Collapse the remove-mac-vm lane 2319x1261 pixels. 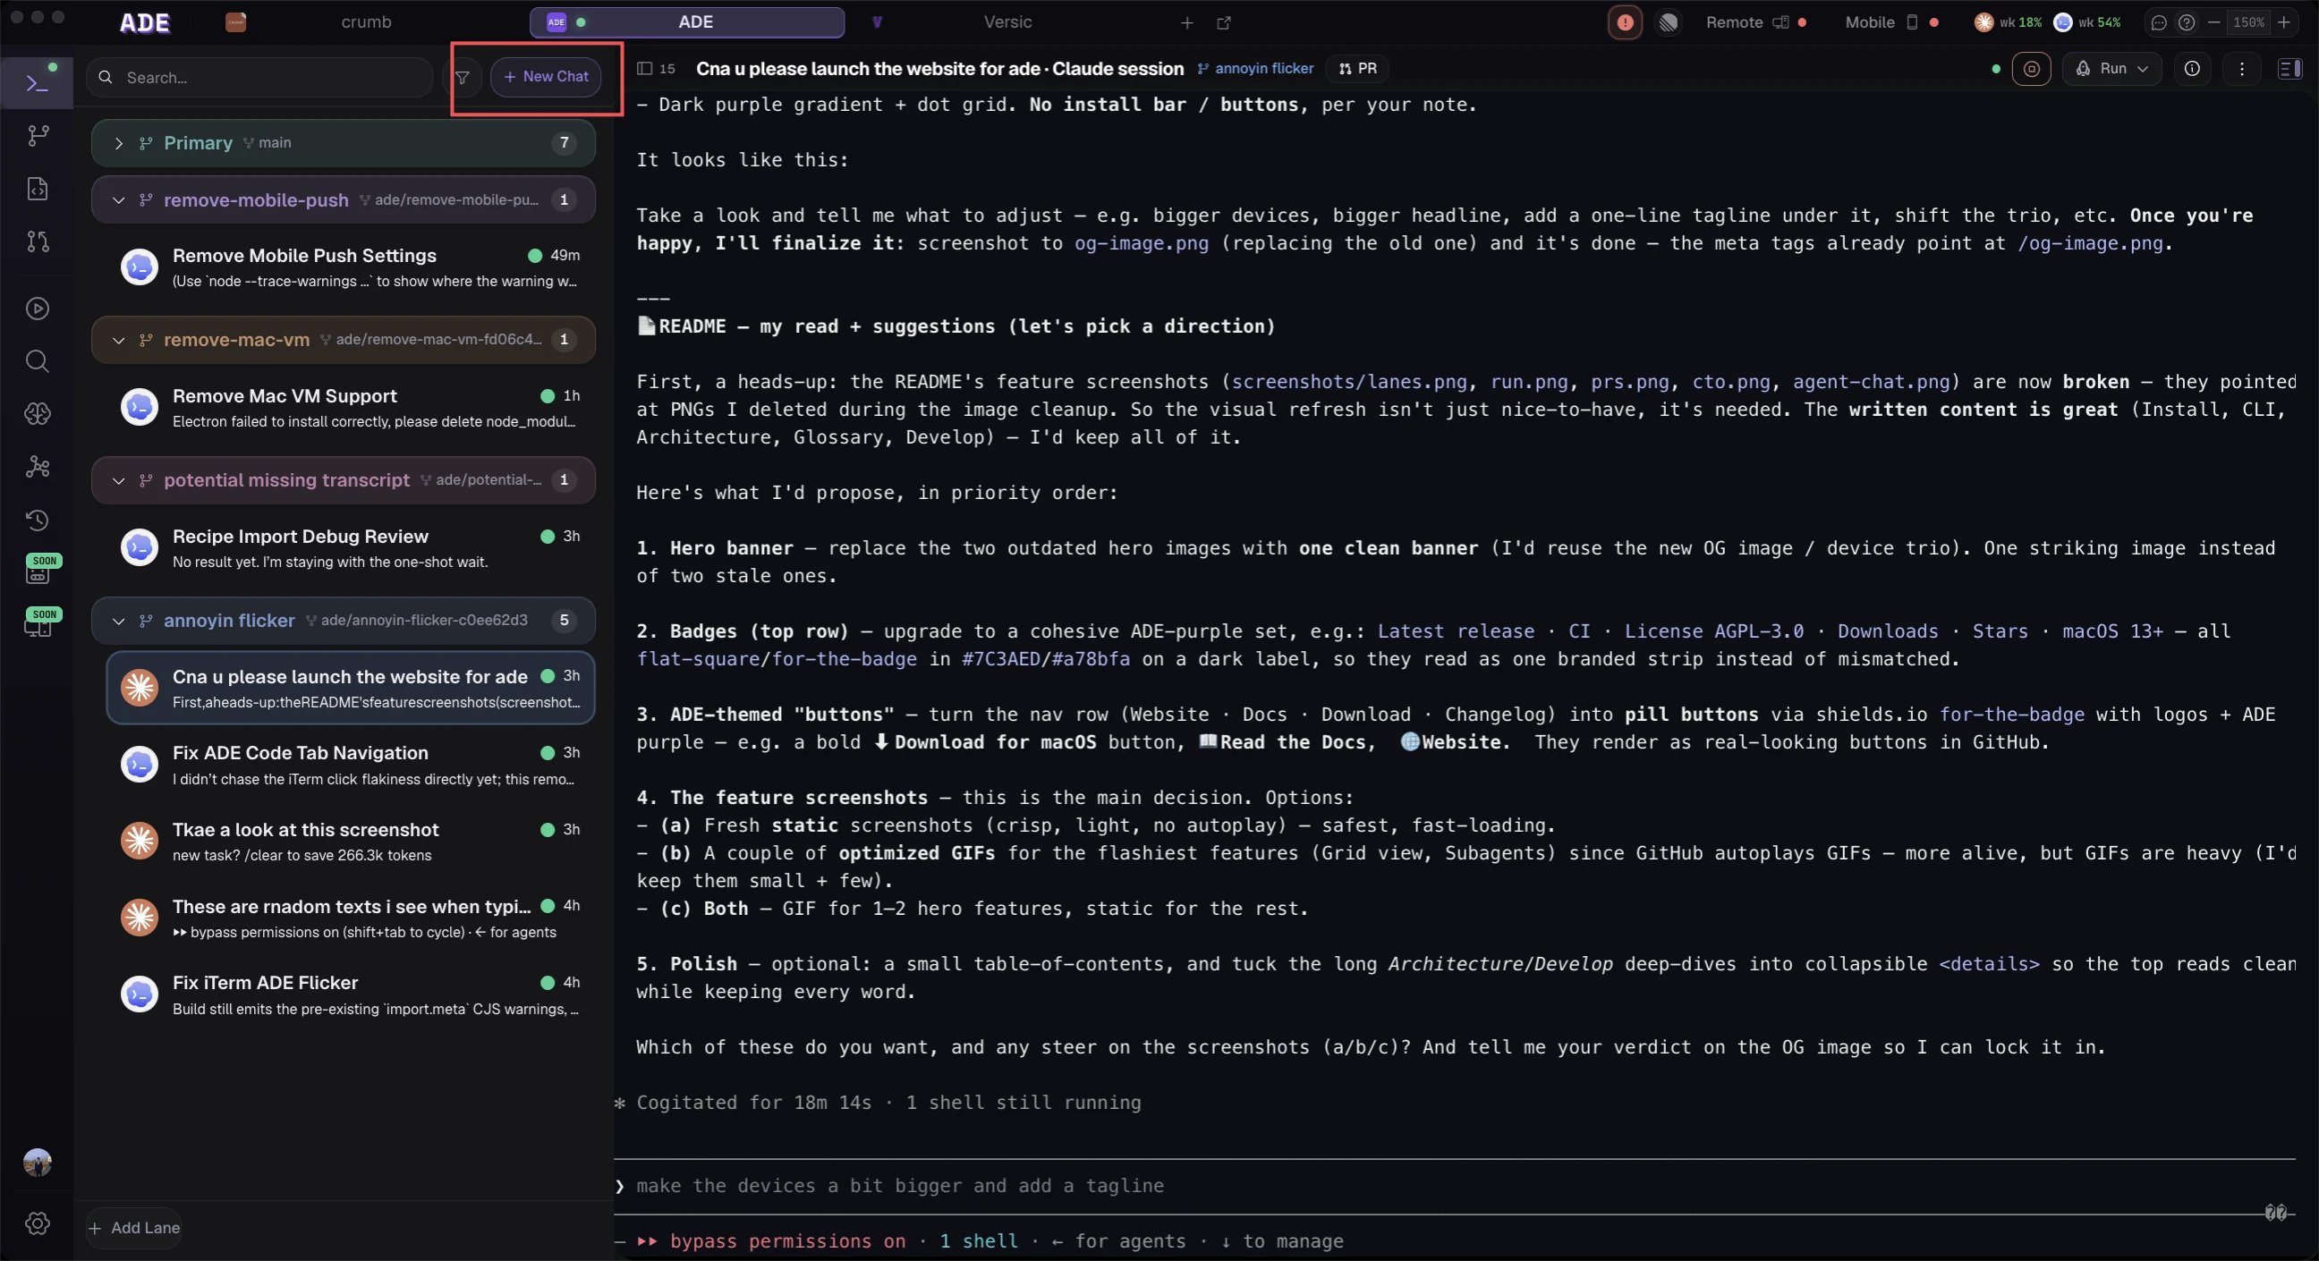click(118, 340)
